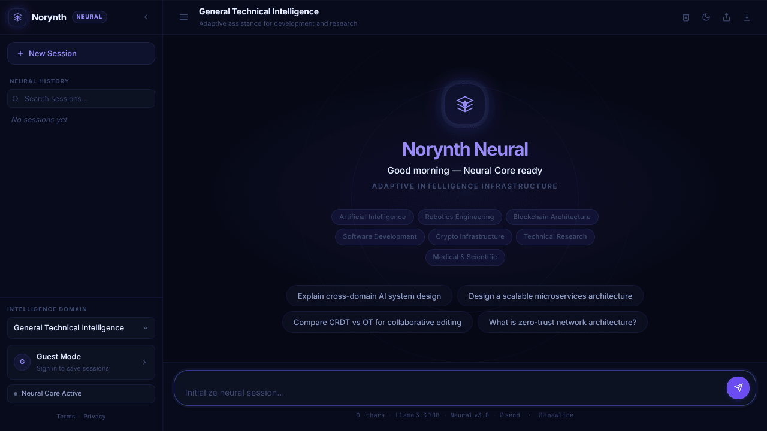This screenshot has height=431, width=767.
Task: Open the General Technical Intelligence dropdown
Action: (81, 328)
